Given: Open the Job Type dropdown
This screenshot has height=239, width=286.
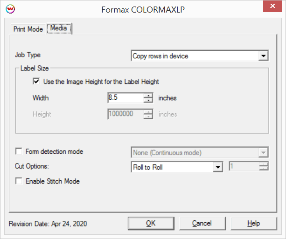Looking at the screenshot, I should (264, 56).
